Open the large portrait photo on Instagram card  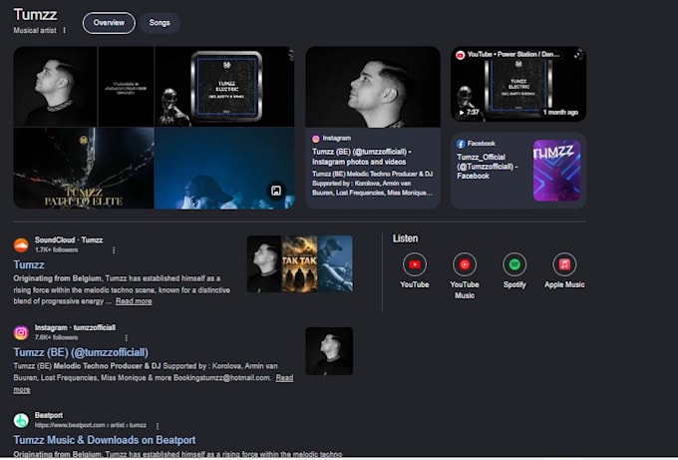[x=373, y=87]
